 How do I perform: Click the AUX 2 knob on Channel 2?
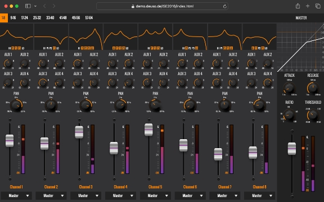(x=59, y=63)
